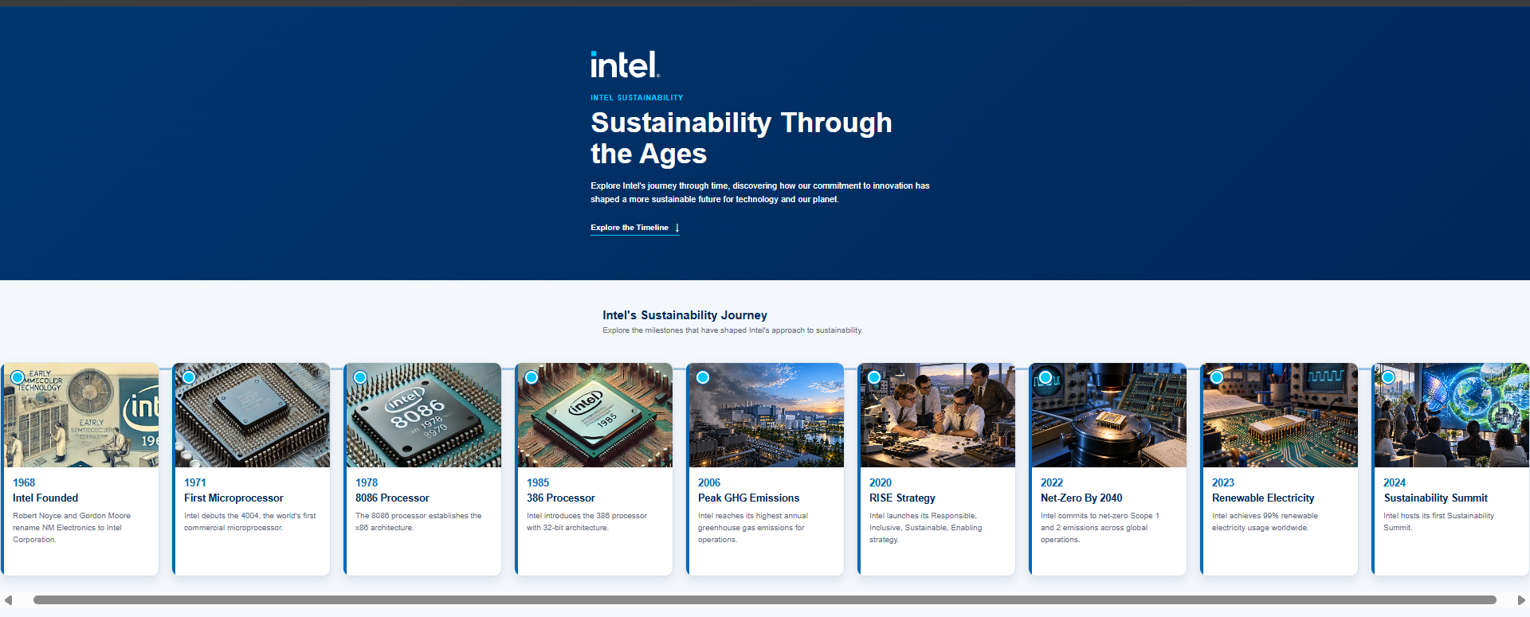Click the Sustainability Summit card title
Image resolution: width=1530 pixels, height=617 pixels.
1435,498
